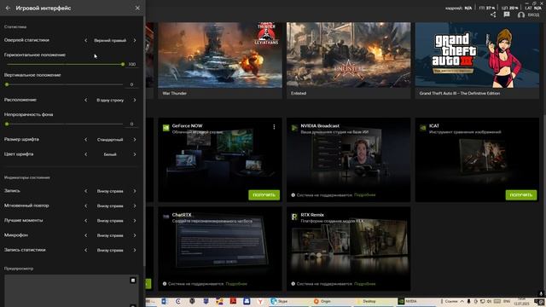Open the feedback flag icon in top bar
This screenshot has width=546, height=307.
click(x=507, y=14)
